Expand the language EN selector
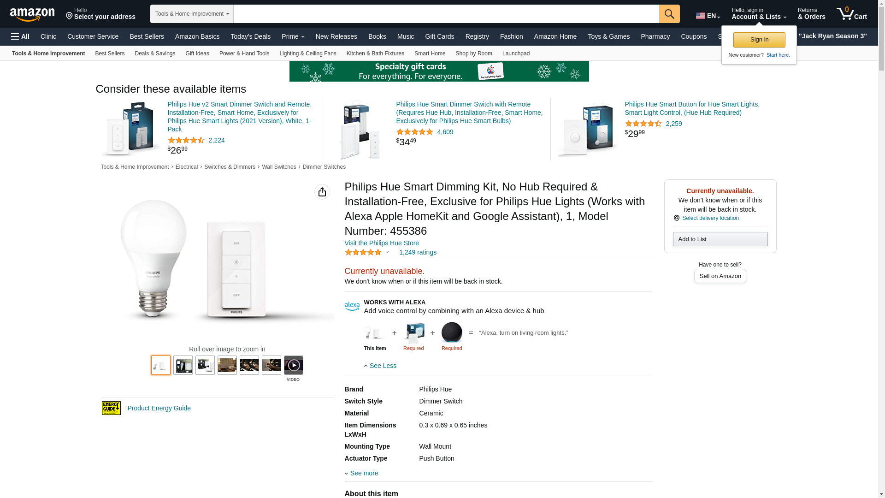The width and height of the screenshot is (885, 498). [x=708, y=16]
